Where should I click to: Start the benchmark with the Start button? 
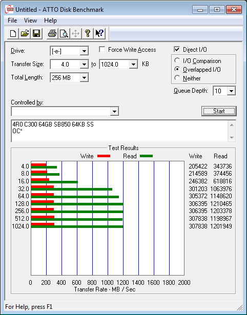pos(219,111)
